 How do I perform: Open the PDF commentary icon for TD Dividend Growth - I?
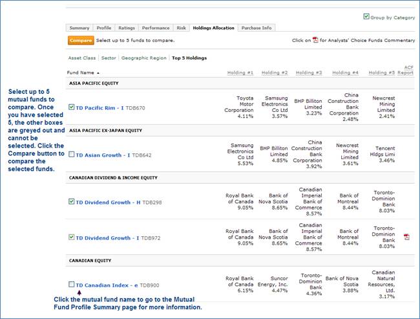406,237
